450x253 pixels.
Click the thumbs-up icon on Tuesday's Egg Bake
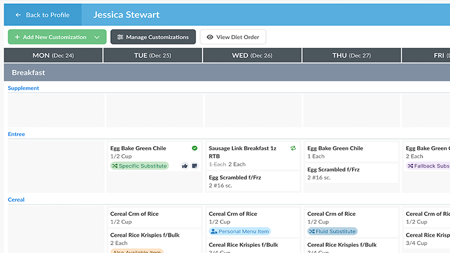[x=184, y=166]
